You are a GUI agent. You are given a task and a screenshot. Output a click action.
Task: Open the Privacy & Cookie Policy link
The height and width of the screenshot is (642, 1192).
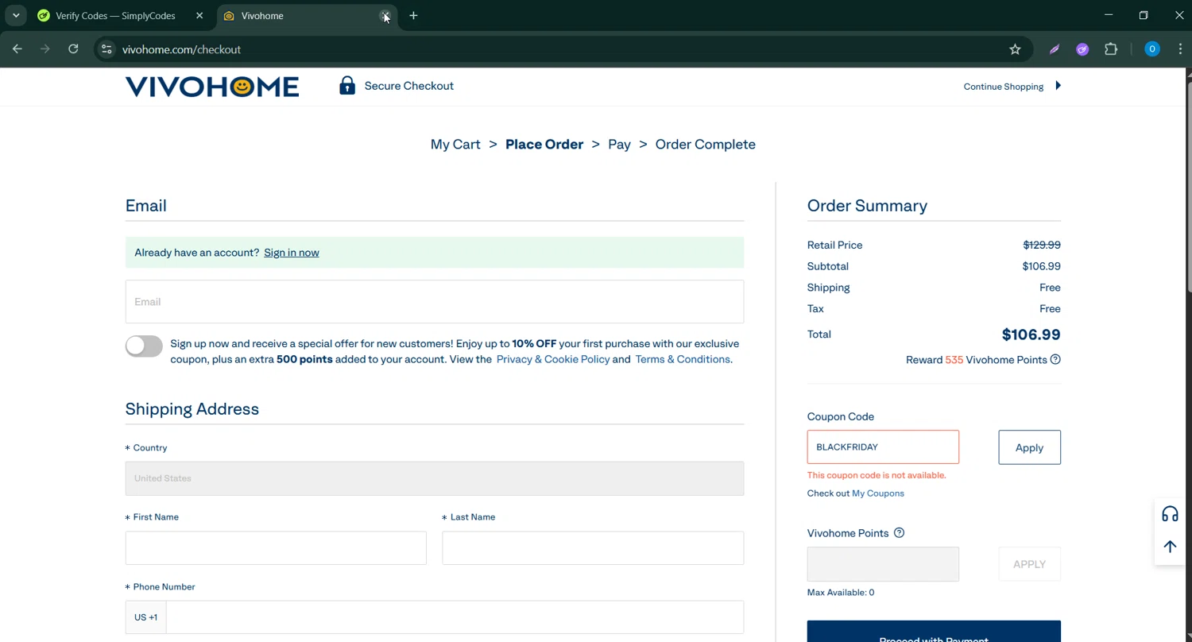click(x=553, y=359)
